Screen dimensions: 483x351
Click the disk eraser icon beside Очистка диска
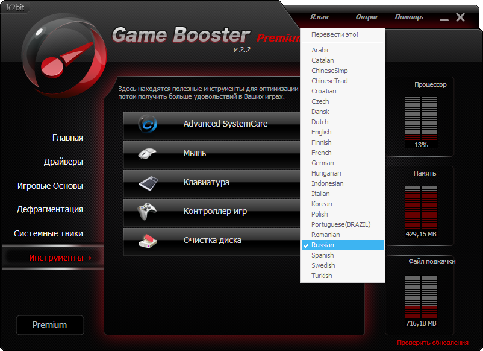pos(148,241)
